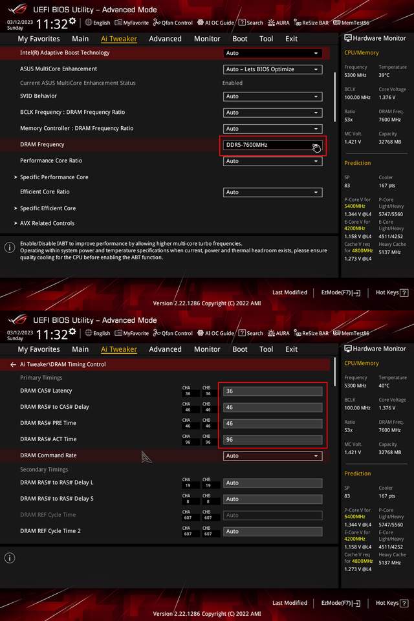The image size is (414, 621).
Task: Click the DRAM REF Cycle Time 2 field
Action: point(272,532)
